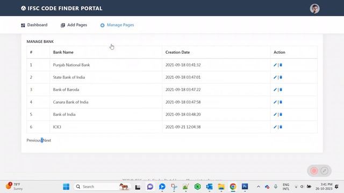Select date 2021-09-18 03:41:32

point(183,65)
